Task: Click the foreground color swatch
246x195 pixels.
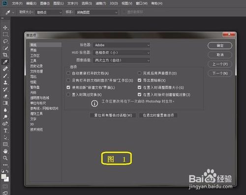Action: coord(3,177)
